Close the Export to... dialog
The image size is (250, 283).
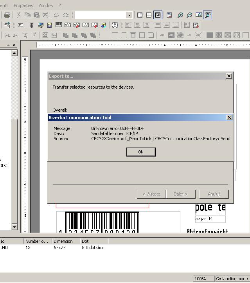click(x=229, y=76)
